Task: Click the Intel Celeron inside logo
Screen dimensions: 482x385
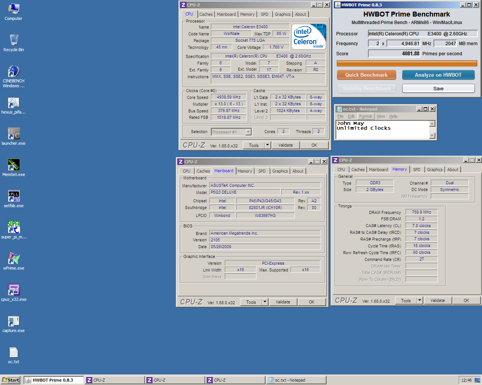Action: pyautogui.click(x=309, y=36)
